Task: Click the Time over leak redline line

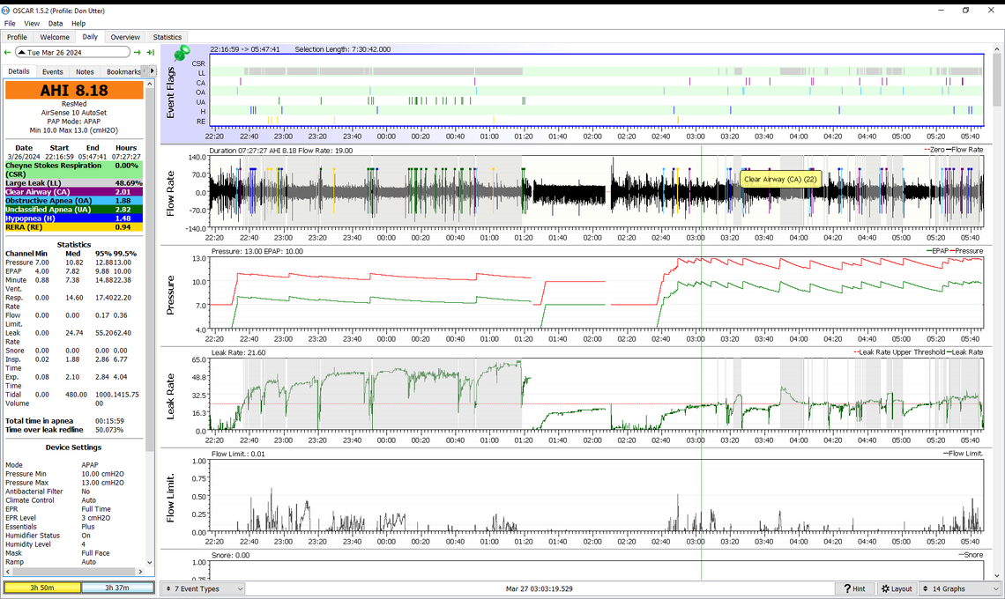Action: pyautogui.click(x=64, y=430)
